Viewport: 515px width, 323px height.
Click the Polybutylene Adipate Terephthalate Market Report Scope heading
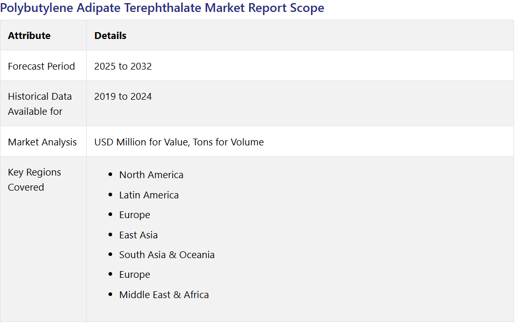[162, 8]
